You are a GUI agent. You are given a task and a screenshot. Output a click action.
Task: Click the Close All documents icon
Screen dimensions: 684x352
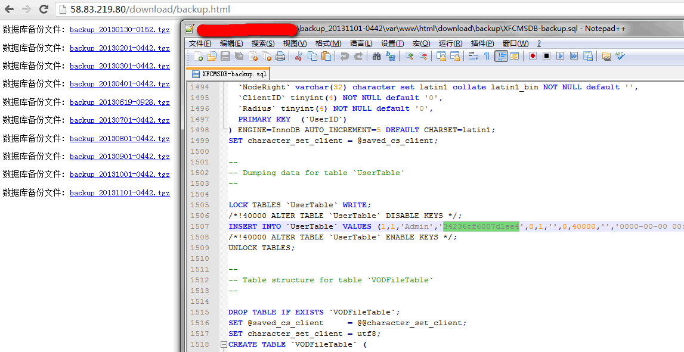tap(267, 56)
